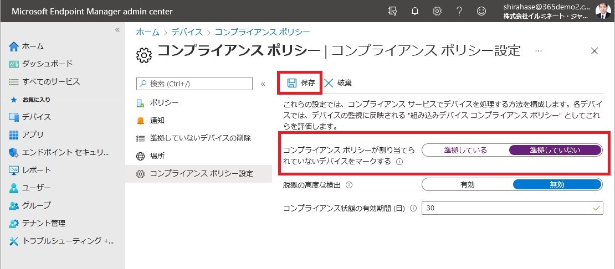Click 破棄 discard button
The image size is (615, 269).
click(x=338, y=82)
